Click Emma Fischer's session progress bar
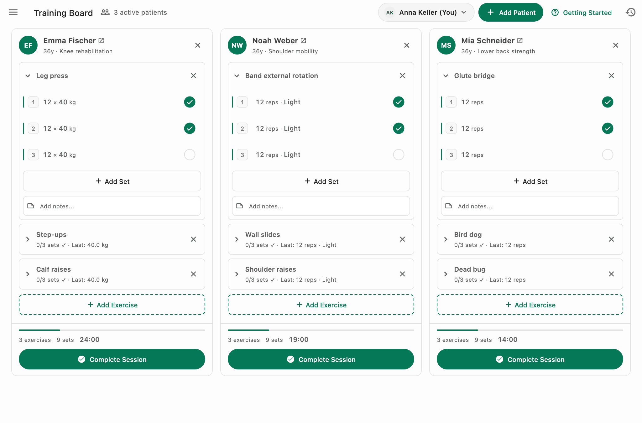 coord(112,330)
